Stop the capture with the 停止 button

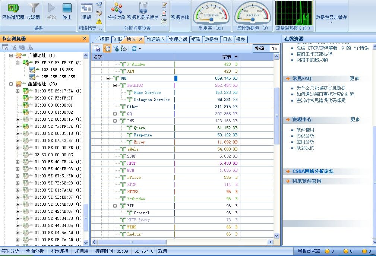point(67,11)
